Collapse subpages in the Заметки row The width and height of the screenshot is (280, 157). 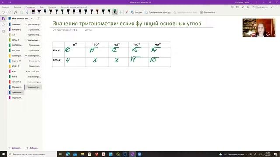pyautogui.click(x=26, y=24)
